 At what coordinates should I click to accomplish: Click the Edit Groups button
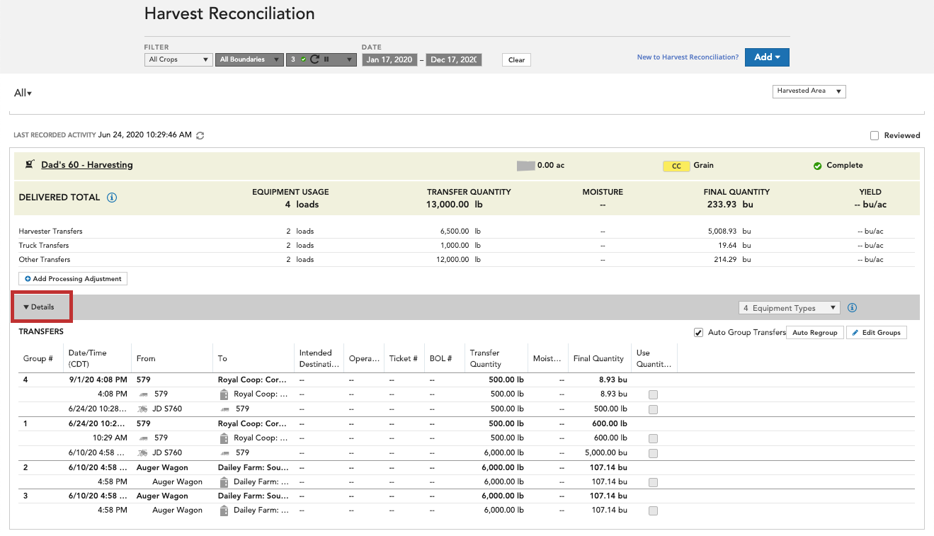(877, 333)
